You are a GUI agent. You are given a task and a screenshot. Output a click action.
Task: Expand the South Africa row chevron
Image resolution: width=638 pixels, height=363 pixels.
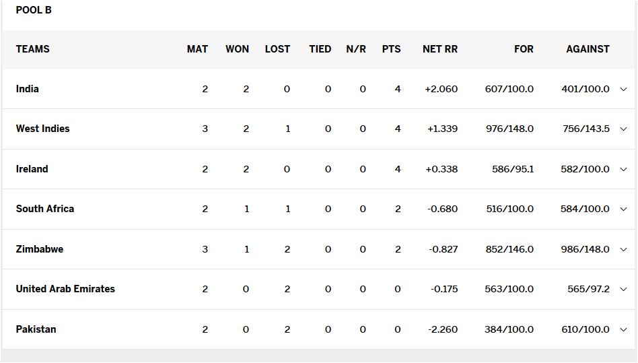click(x=623, y=209)
